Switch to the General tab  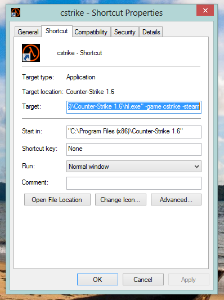28,32
